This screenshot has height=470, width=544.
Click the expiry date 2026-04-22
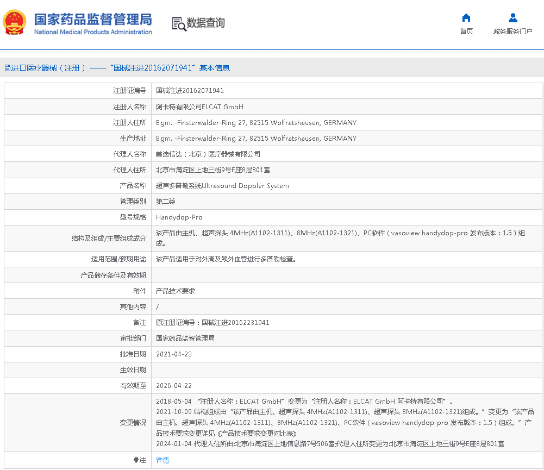173,386
